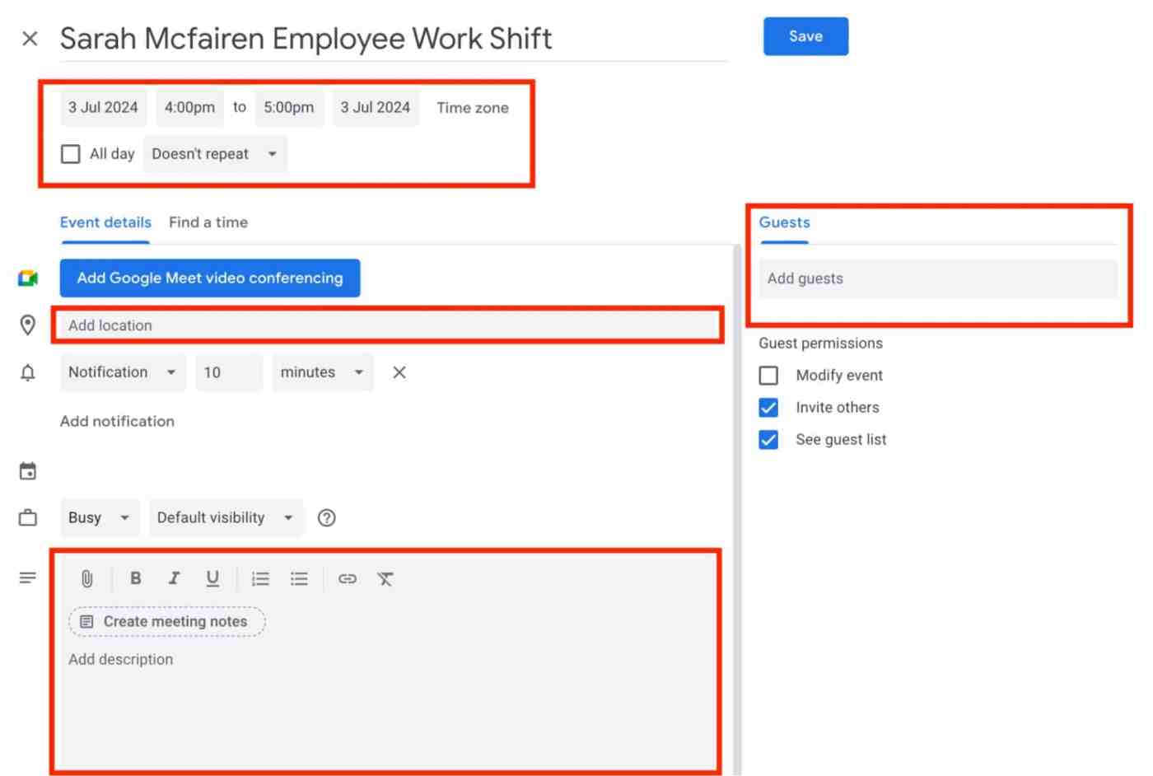Viewport: 1153px width, 776px height.
Task: Insert a bulleted list in the description
Action: point(299,578)
